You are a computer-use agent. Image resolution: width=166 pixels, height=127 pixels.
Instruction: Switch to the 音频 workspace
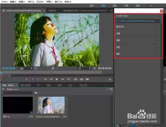(x=138, y=6)
